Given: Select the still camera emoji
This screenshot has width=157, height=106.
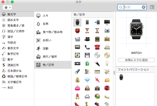Looking at the screenshot, I should [107, 31].
